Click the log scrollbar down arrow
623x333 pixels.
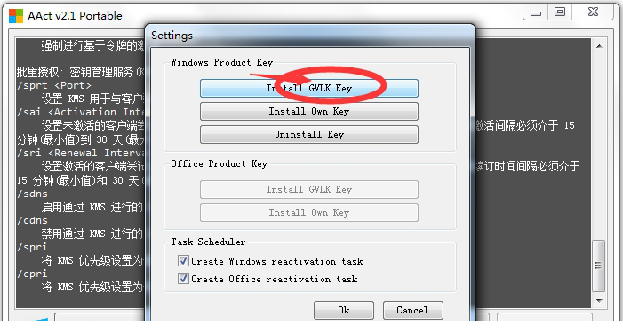[599, 301]
